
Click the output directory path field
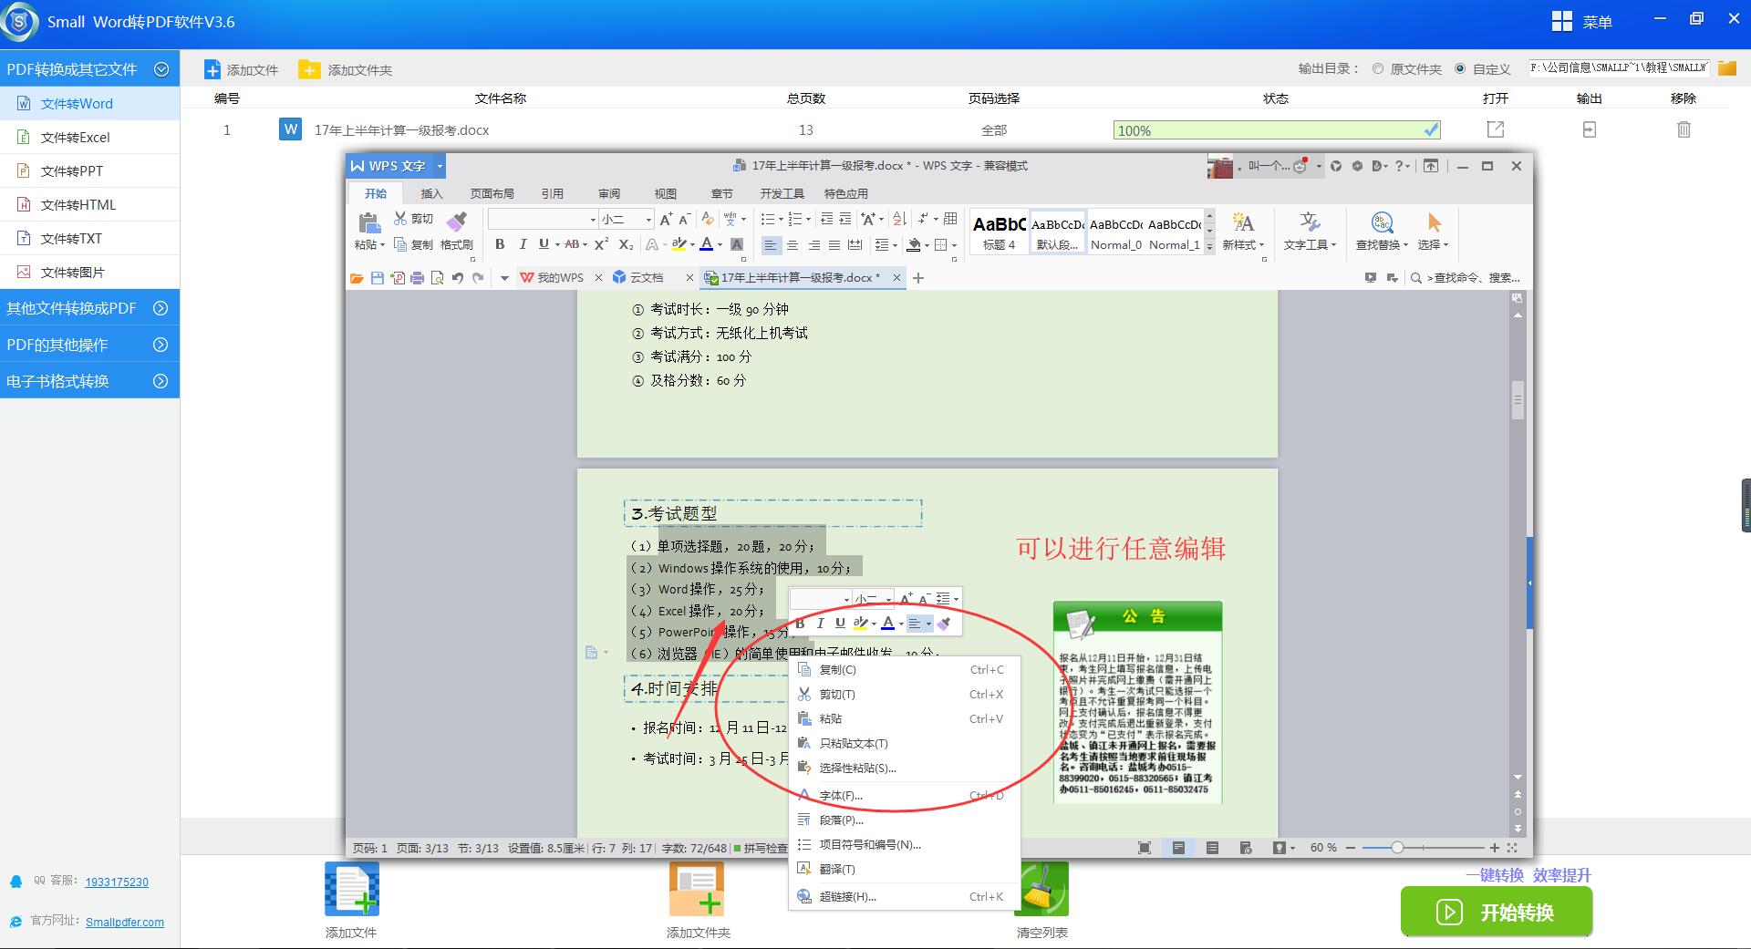(x=1619, y=67)
